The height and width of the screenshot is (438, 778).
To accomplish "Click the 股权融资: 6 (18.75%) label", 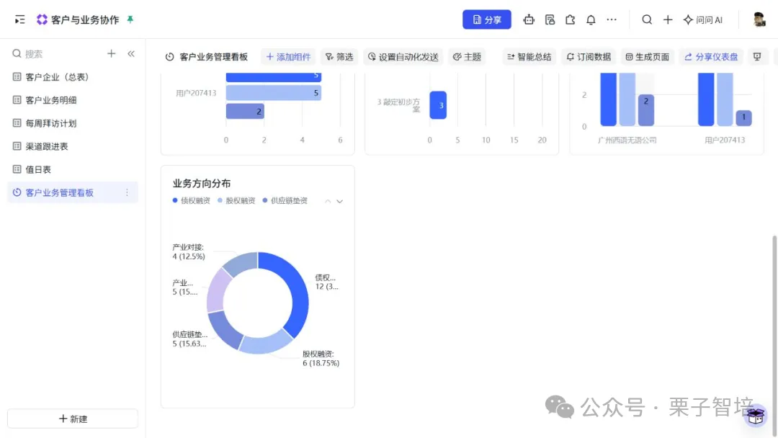I will 321,359.
